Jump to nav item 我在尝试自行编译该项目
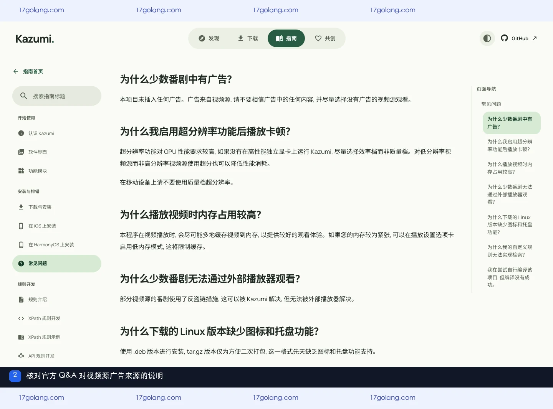This screenshot has height=409, width=553. (x=510, y=277)
